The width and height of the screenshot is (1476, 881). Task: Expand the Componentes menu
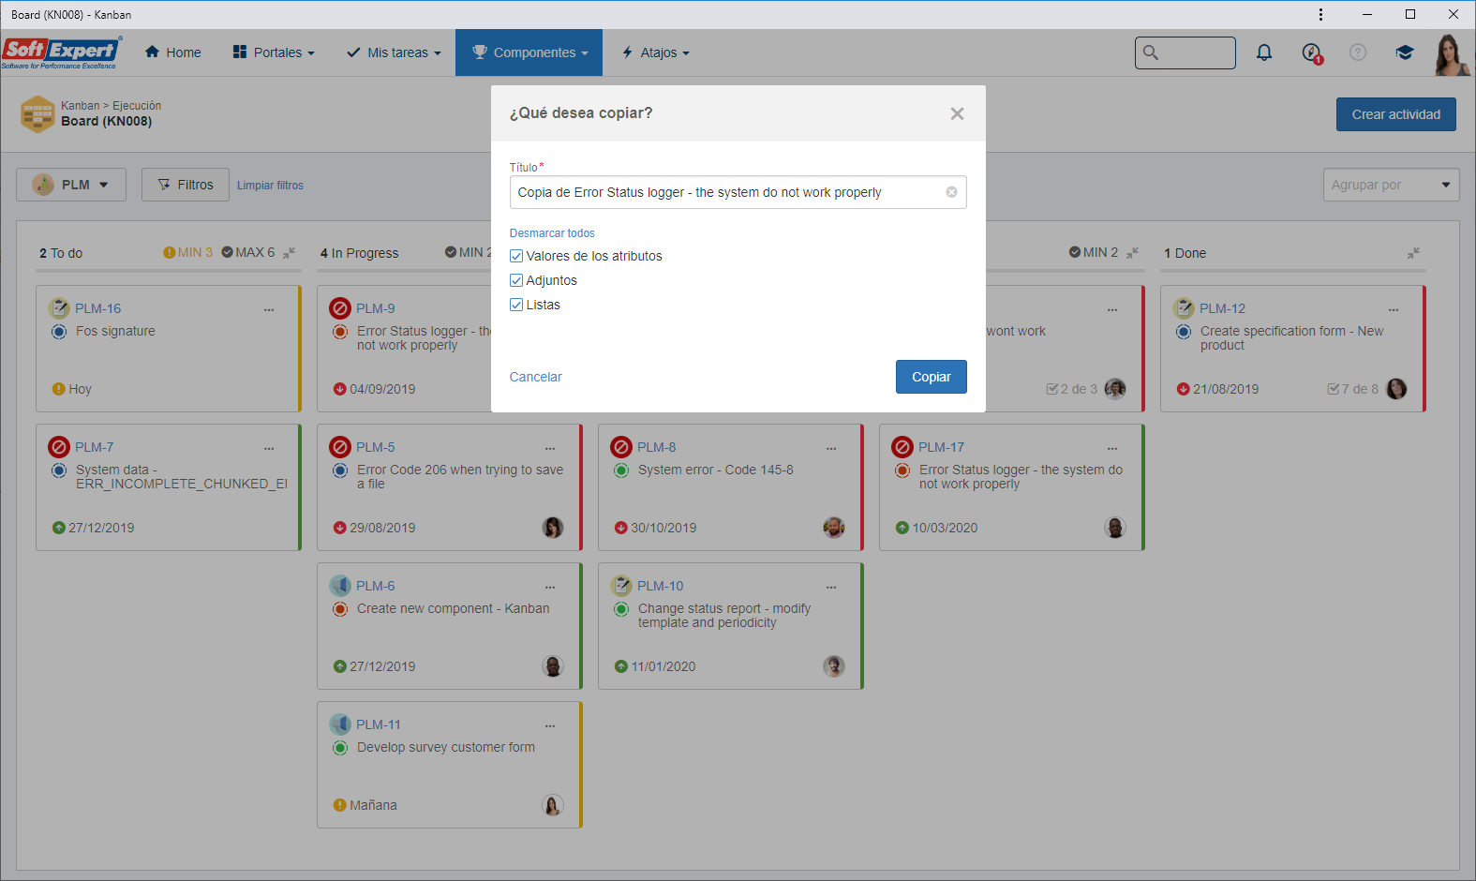point(529,52)
